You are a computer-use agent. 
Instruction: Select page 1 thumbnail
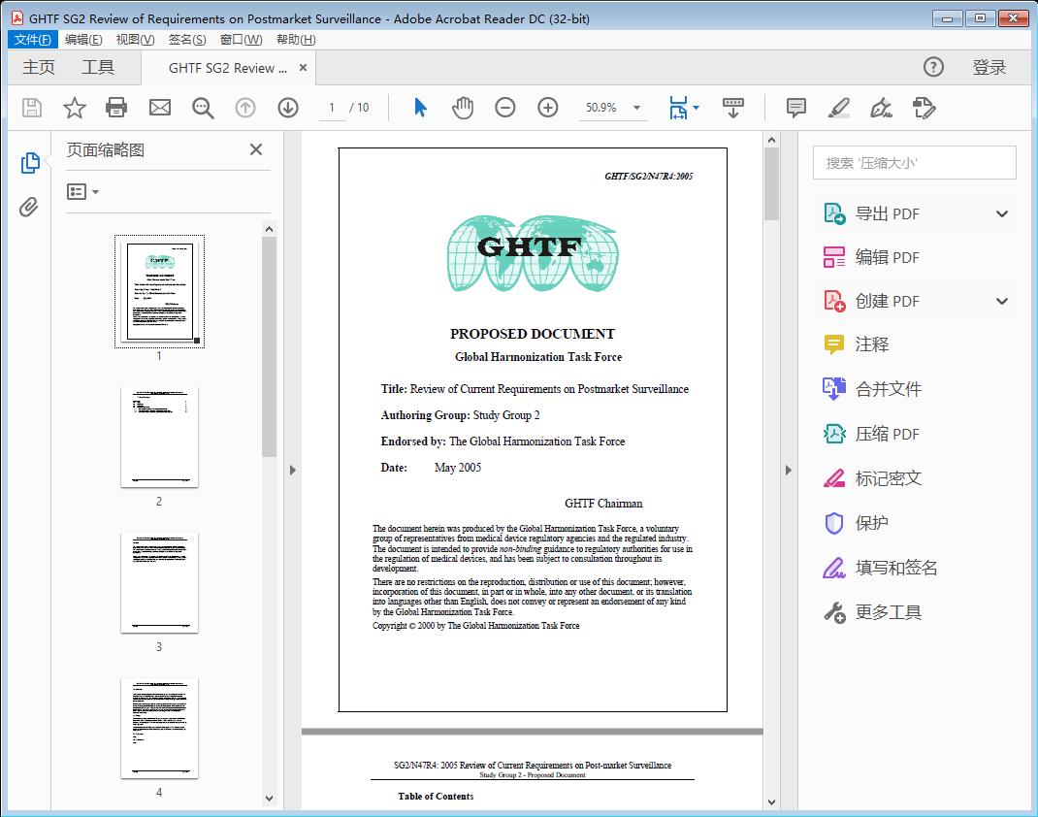(159, 291)
